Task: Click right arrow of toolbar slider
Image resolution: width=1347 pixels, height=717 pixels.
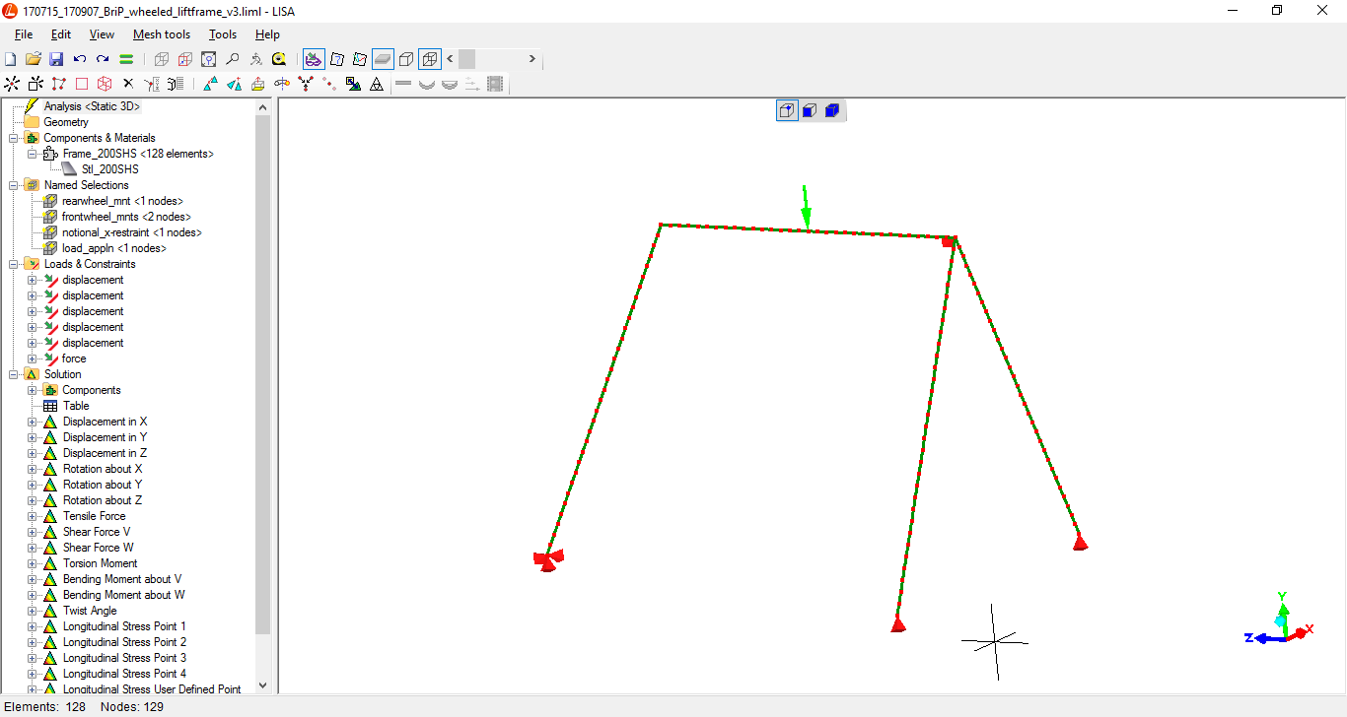Action: click(532, 59)
